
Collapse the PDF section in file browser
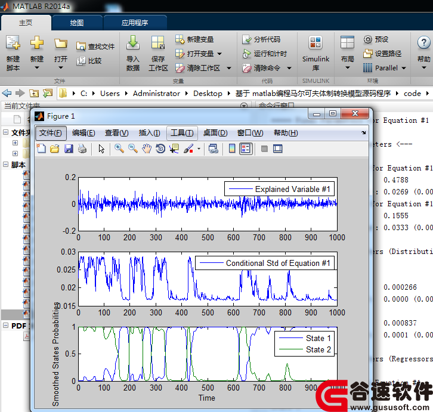(x=5, y=326)
